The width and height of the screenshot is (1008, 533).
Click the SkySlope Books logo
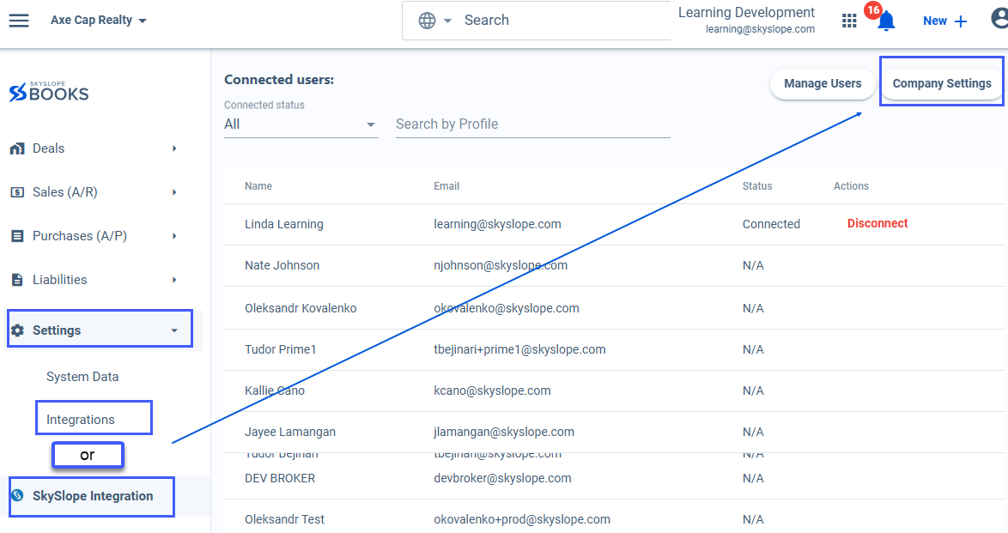tap(49, 92)
